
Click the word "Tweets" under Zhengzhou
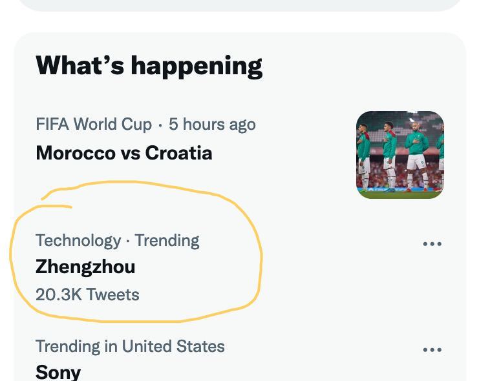tap(113, 294)
